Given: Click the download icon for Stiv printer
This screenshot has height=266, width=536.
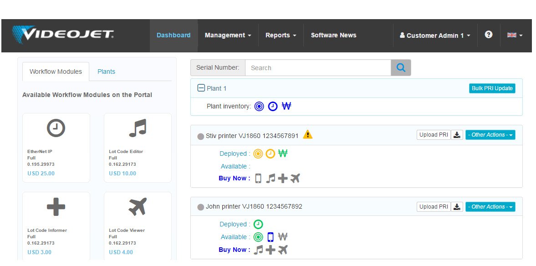Looking at the screenshot, I should click(457, 135).
